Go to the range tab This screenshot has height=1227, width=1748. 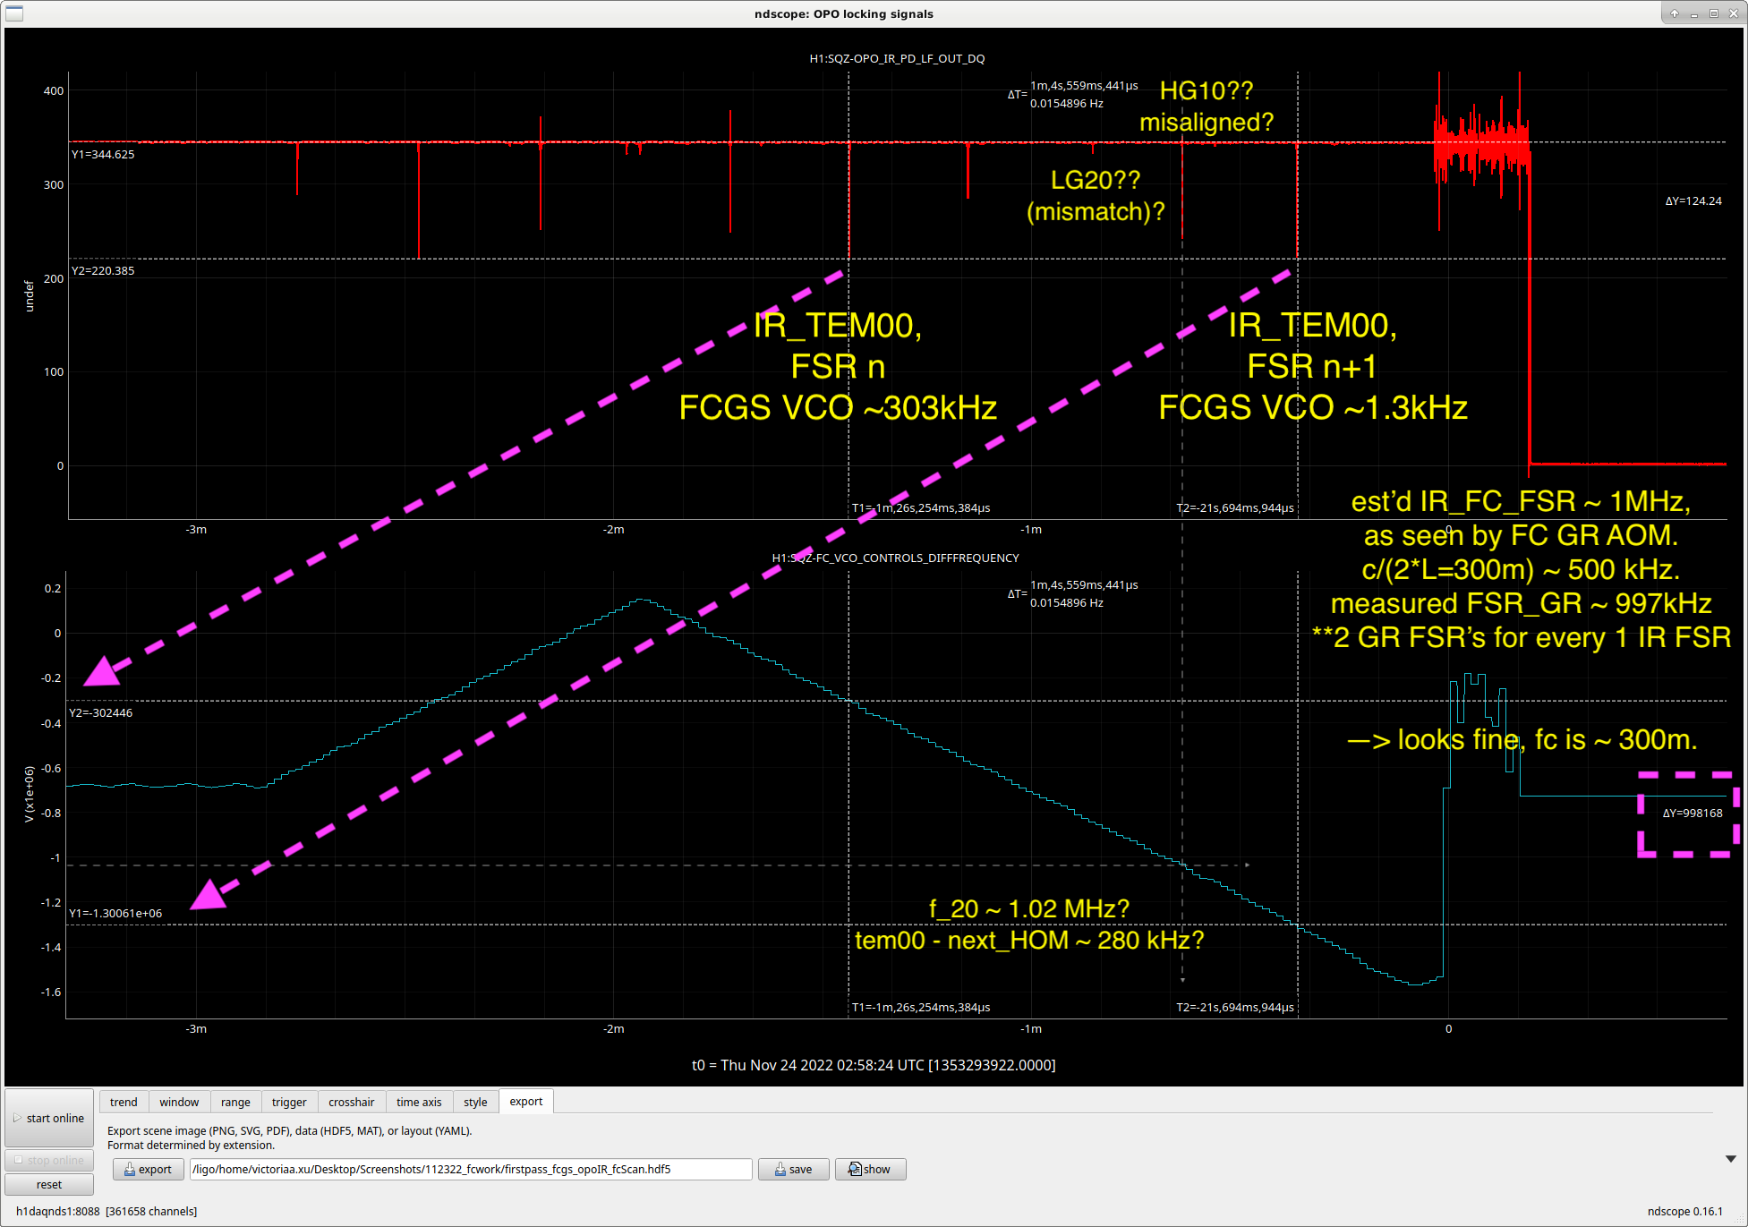pyautogui.click(x=235, y=1102)
